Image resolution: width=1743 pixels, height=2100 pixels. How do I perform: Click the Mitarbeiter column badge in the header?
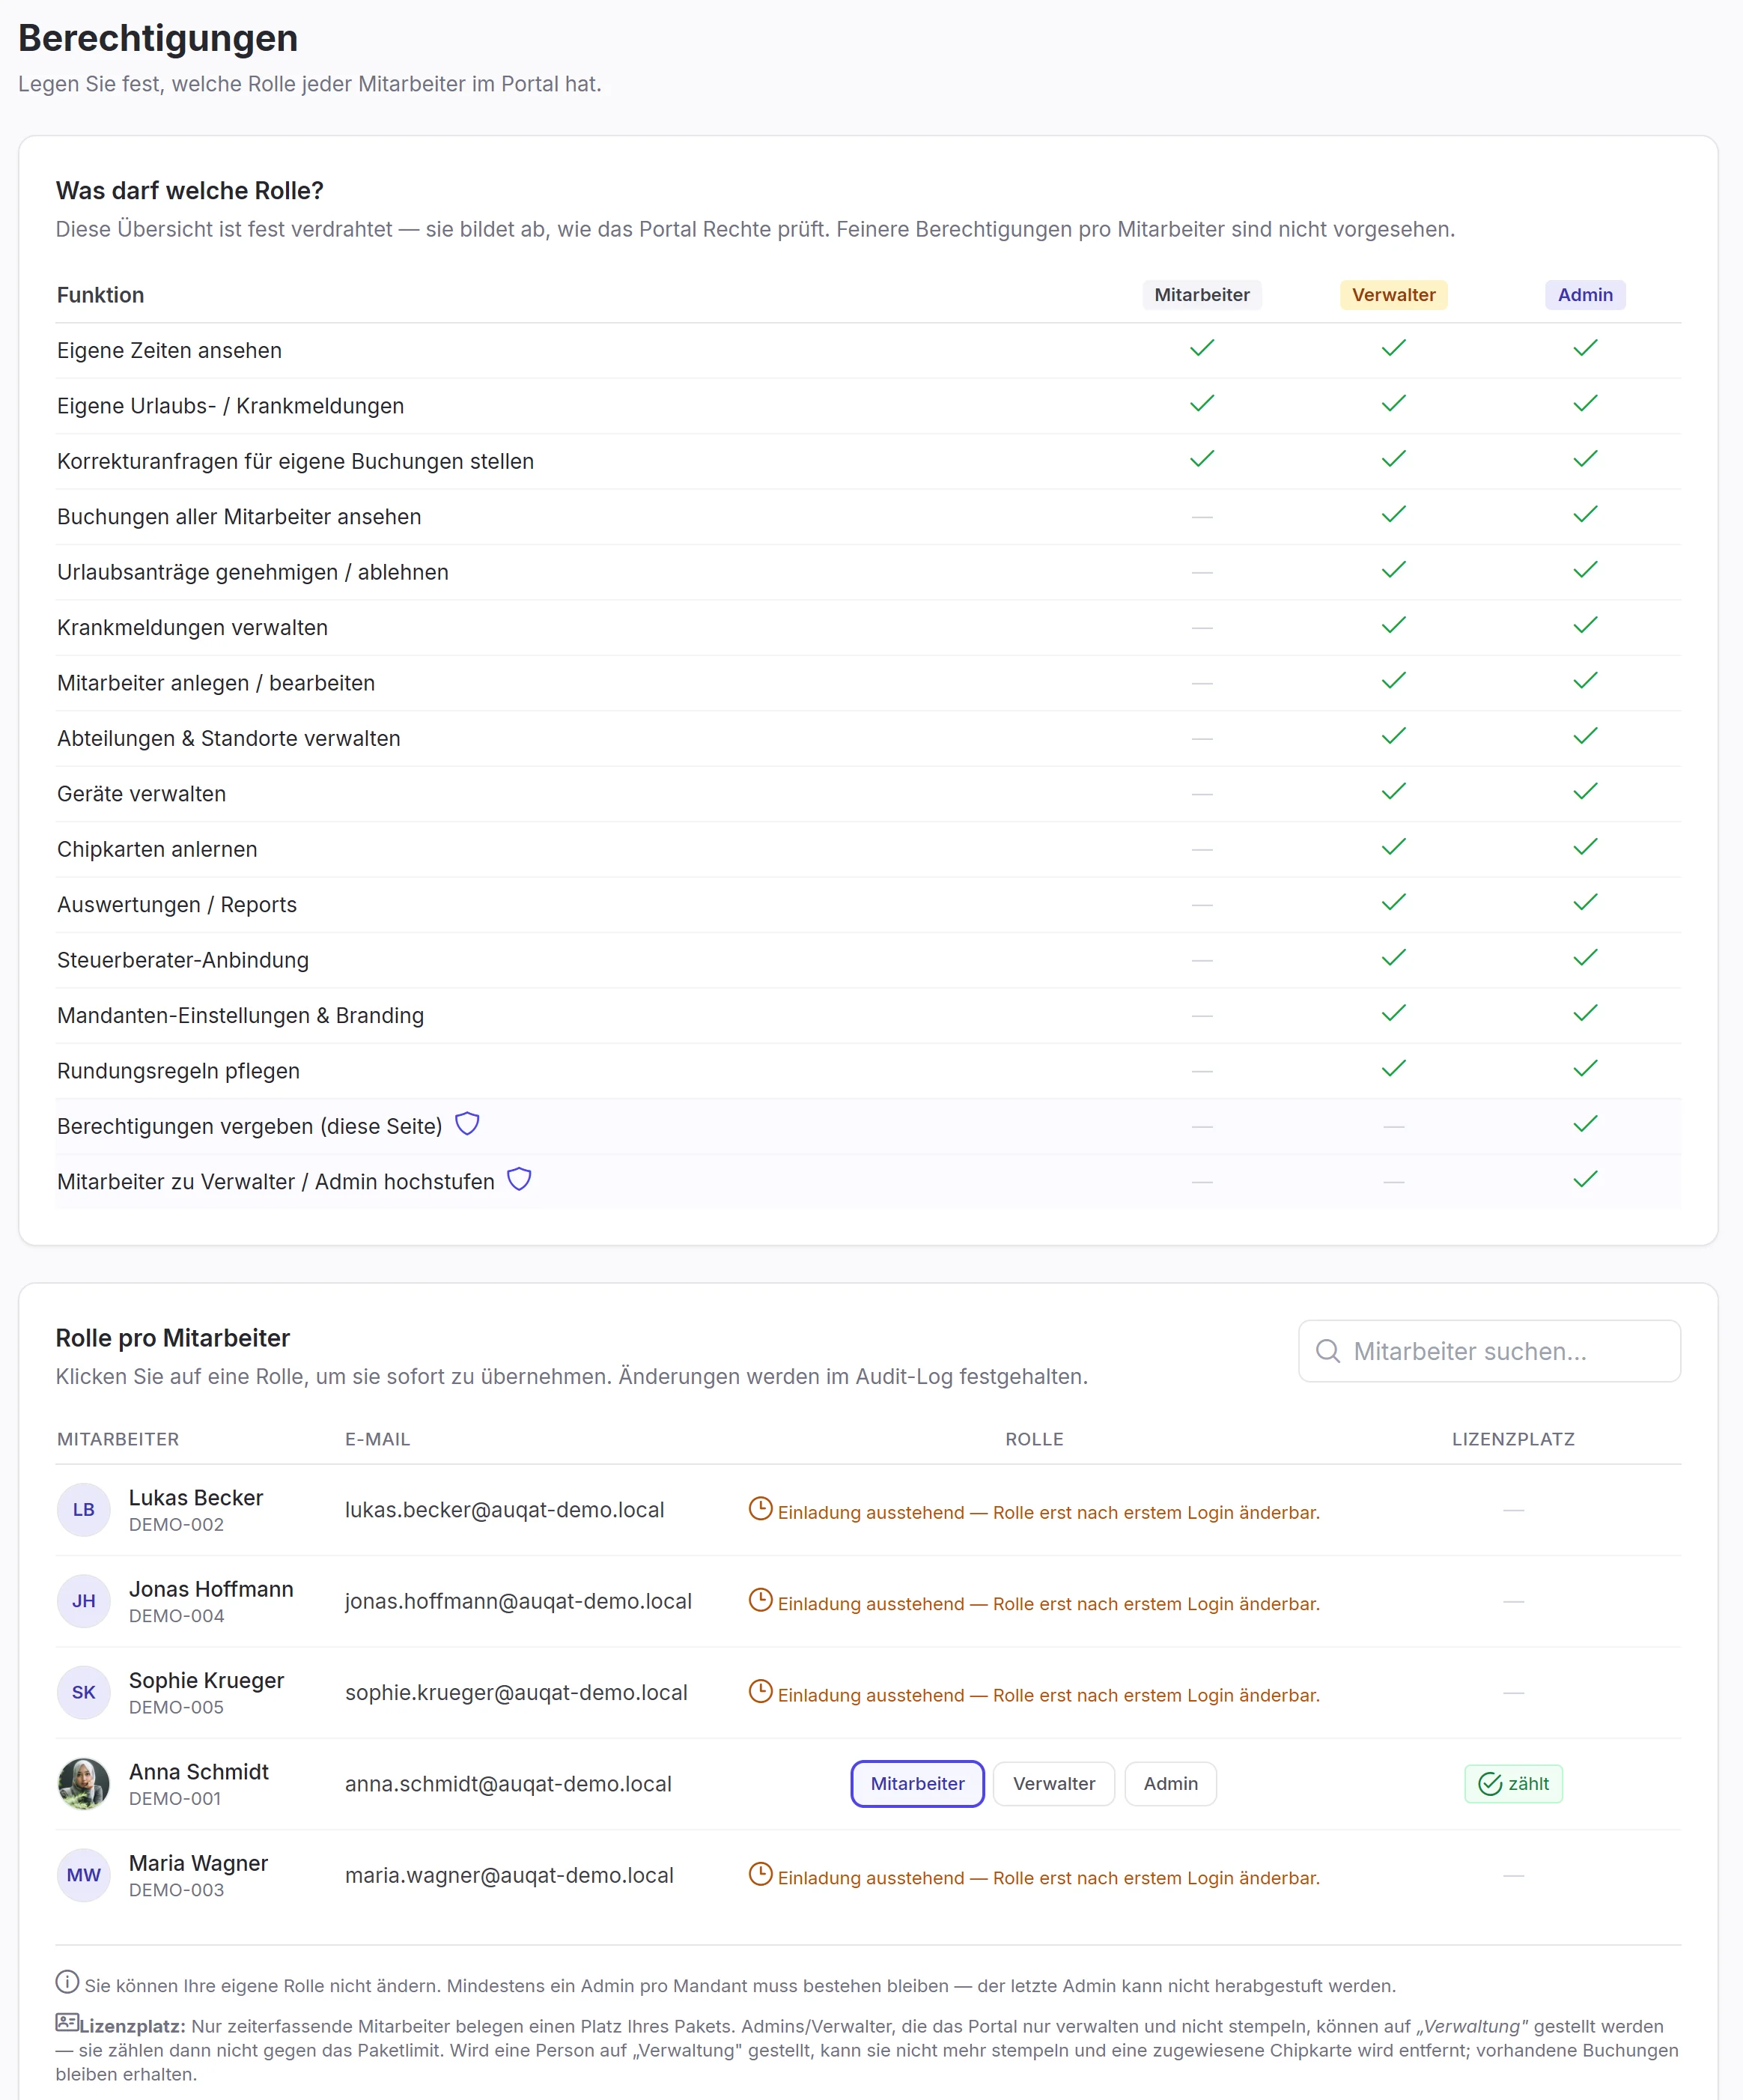point(1202,295)
